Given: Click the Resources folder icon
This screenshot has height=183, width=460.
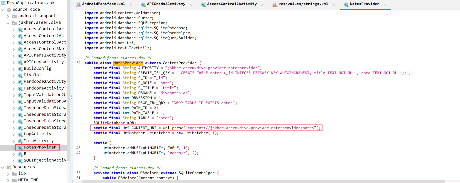Looking at the screenshot, I should (9, 167).
